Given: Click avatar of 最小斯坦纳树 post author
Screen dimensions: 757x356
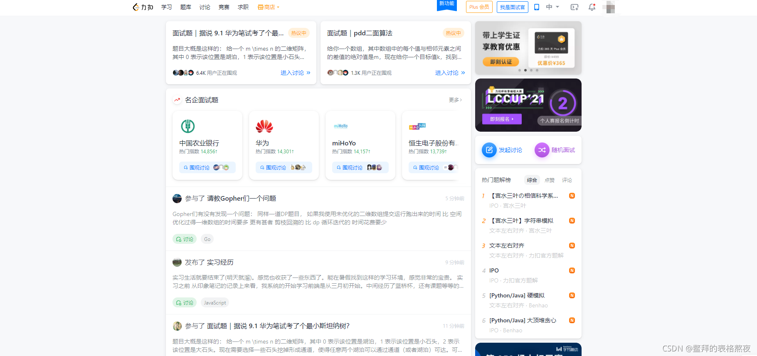Looking at the screenshot, I should pos(177,326).
